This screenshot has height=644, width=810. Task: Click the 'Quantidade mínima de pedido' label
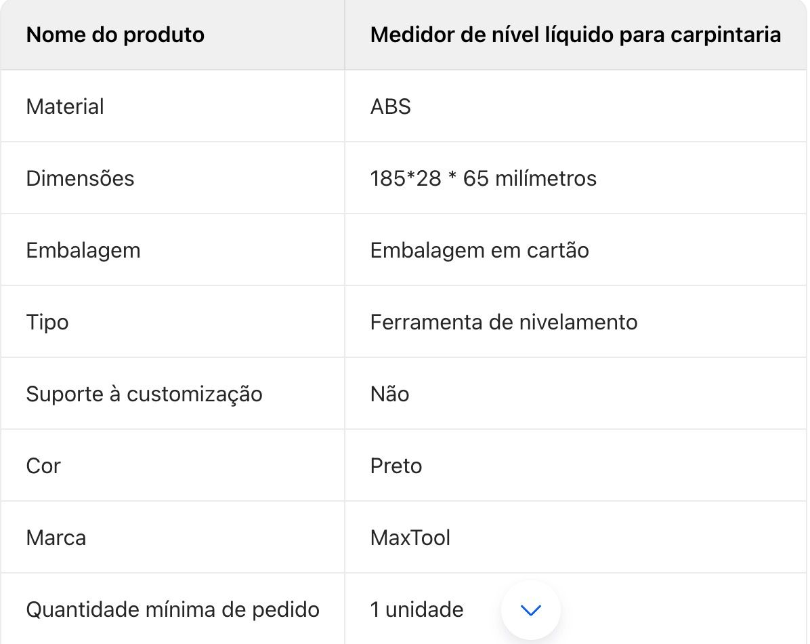pos(173,610)
